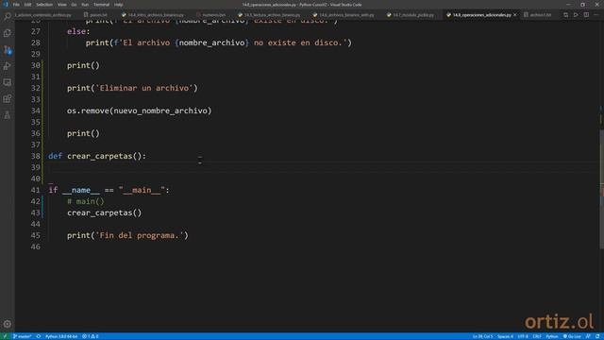Open the notifications bell icon
The width and height of the screenshot is (604, 340).
click(x=597, y=336)
